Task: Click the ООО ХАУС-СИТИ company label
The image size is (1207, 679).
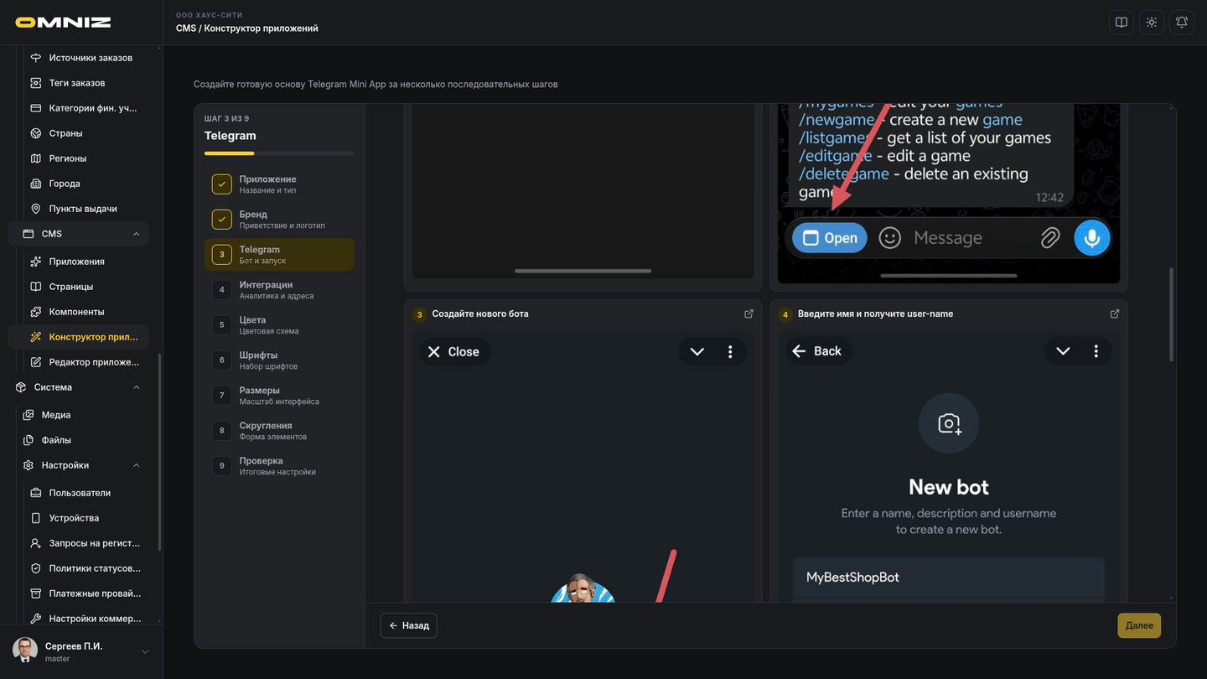Action: [x=210, y=15]
